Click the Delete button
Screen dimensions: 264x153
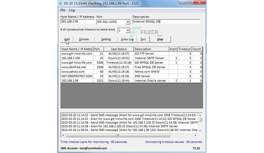[x=84, y=39]
